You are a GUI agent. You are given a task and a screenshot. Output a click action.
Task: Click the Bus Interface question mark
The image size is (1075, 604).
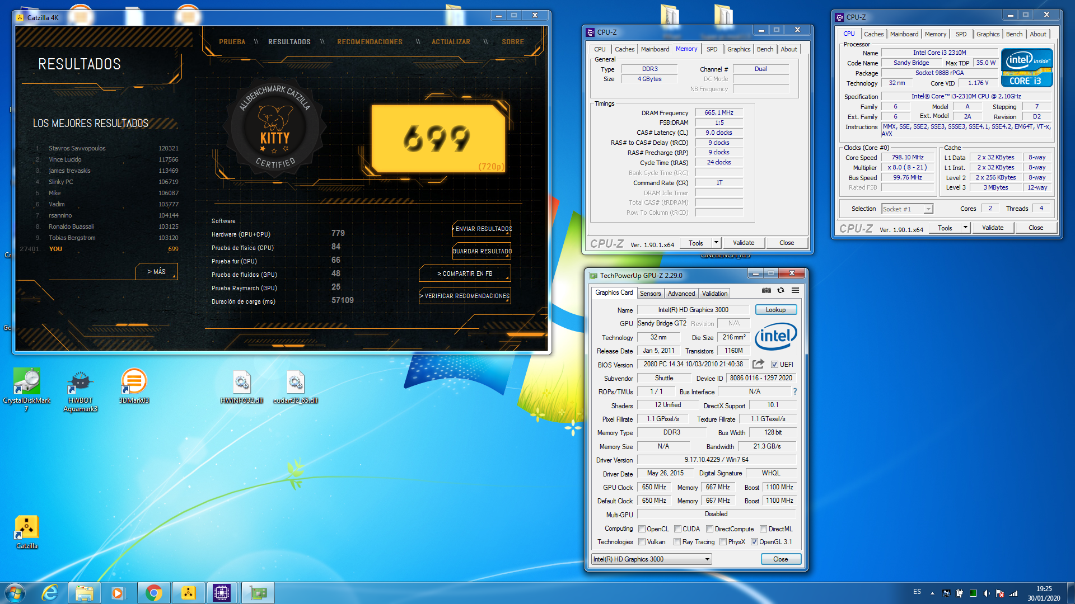click(x=794, y=391)
